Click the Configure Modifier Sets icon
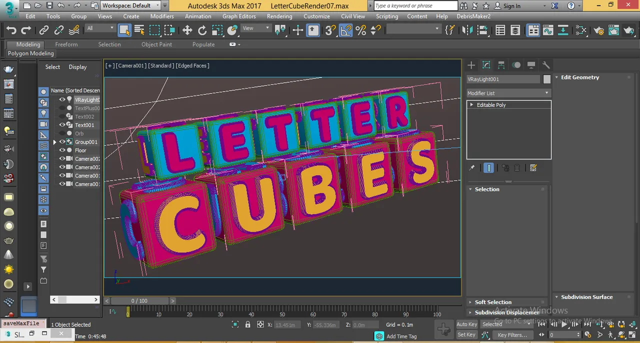The height and width of the screenshot is (343, 640). point(533,168)
